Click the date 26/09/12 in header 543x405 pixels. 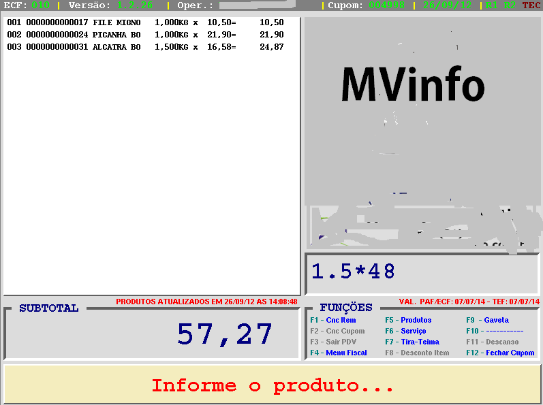(x=447, y=5)
